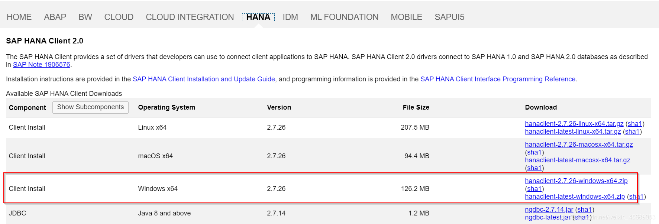Image resolution: width=659 pixels, height=224 pixels.
Task: Select the Java 8 and above cell
Action: [x=164, y=213]
